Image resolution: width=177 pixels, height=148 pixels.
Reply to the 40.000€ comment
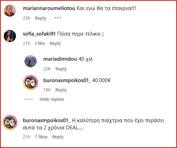tap(61, 90)
